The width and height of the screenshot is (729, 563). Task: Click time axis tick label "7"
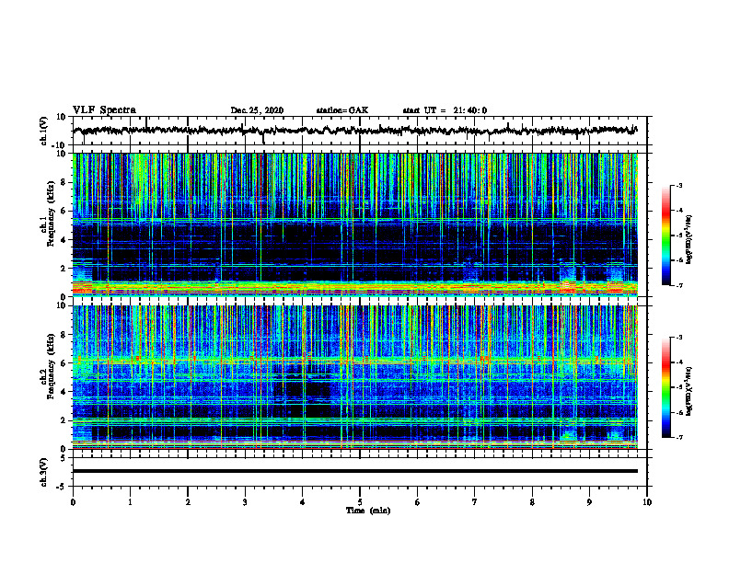click(475, 502)
